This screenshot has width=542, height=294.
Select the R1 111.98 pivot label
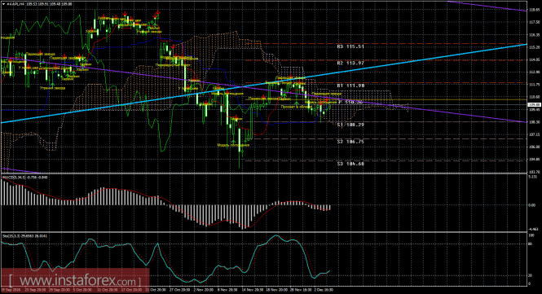point(350,86)
